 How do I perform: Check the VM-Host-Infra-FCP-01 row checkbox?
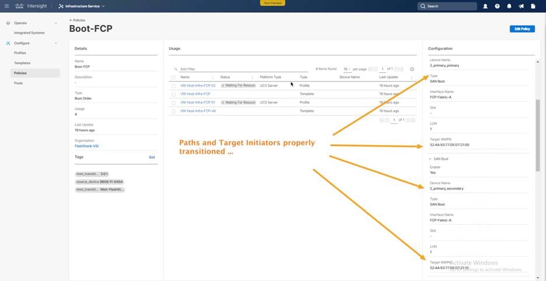click(x=173, y=103)
